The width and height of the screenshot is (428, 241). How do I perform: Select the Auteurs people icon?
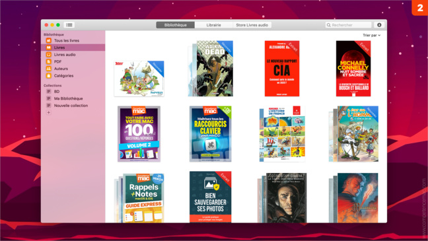pos(49,69)
